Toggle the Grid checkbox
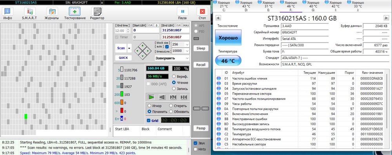Image resolution: width=392 pixels, height=155 pixels. 149,120
